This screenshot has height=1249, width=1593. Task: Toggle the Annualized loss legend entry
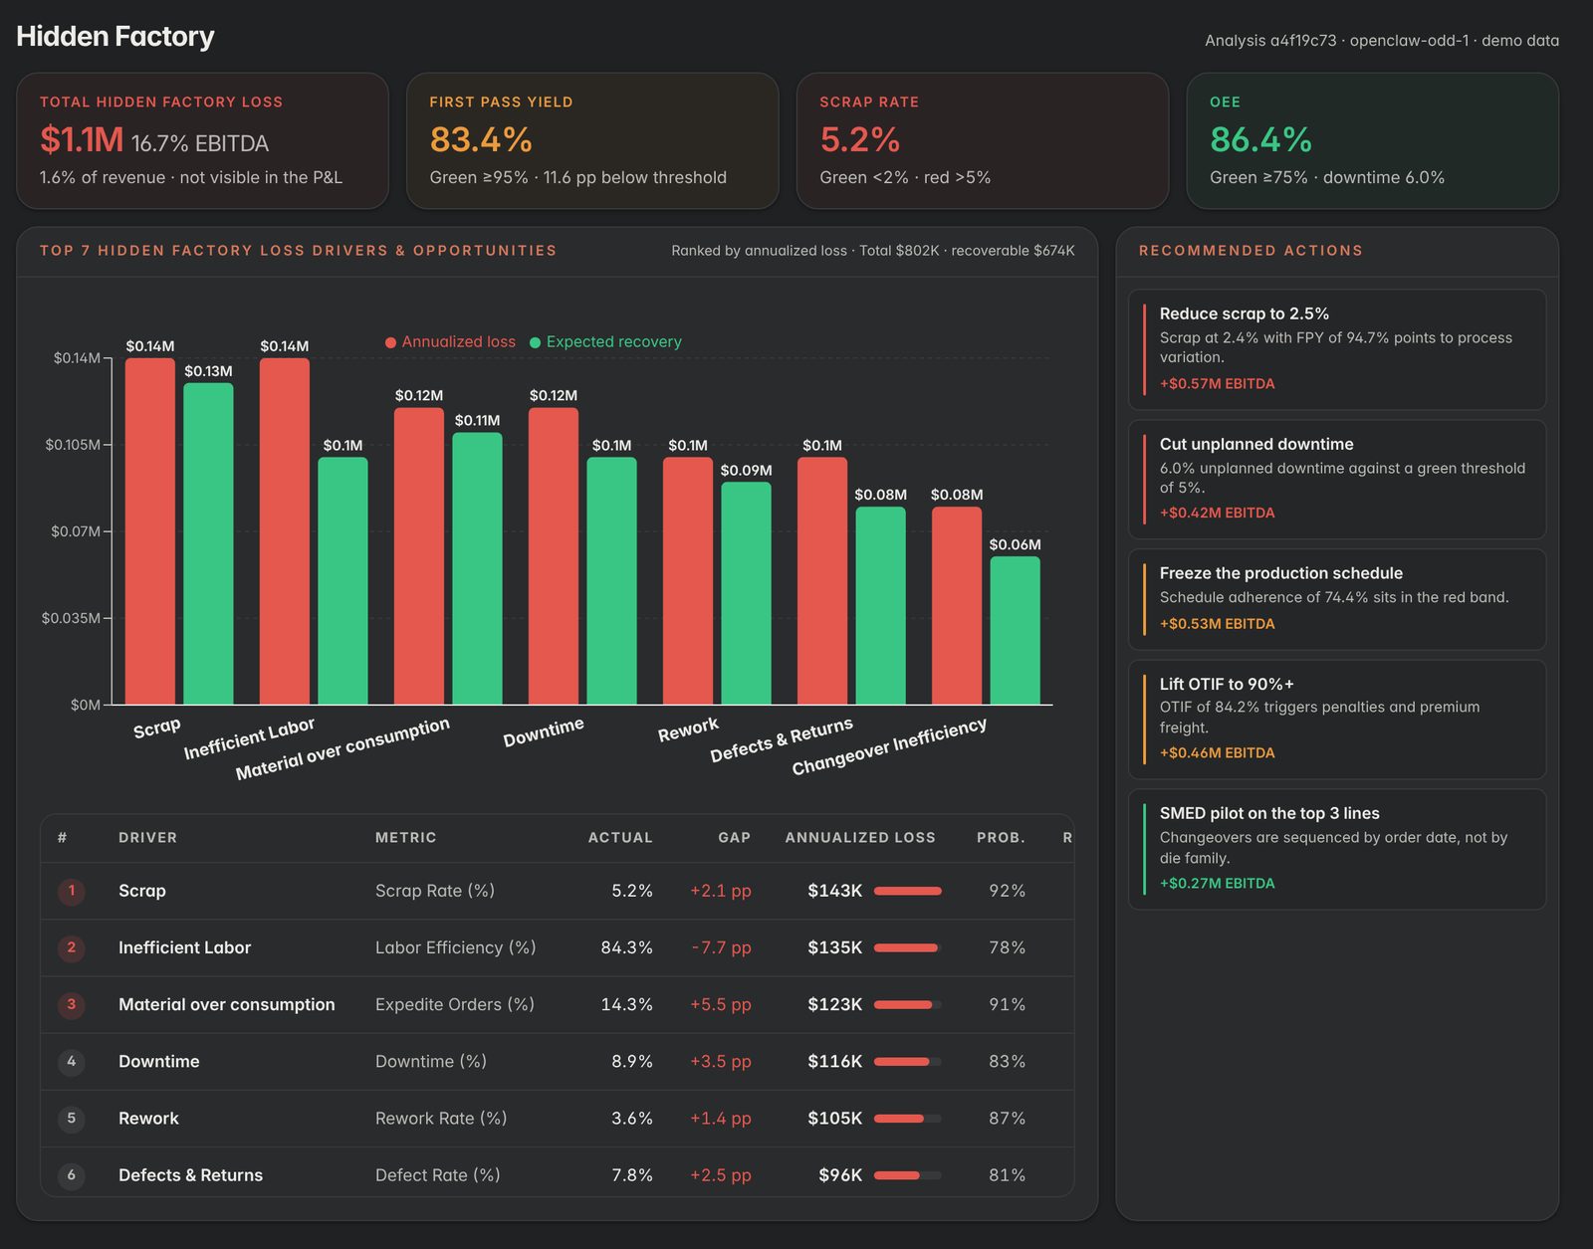(450, 341)
